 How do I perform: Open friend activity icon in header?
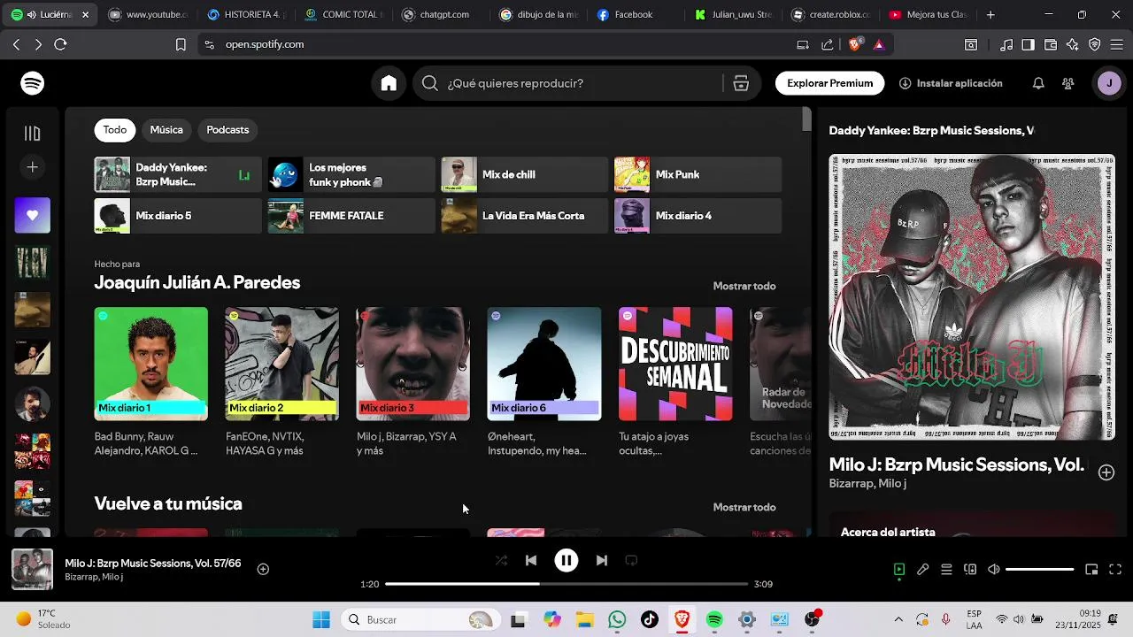click(x=1068, y=83)
